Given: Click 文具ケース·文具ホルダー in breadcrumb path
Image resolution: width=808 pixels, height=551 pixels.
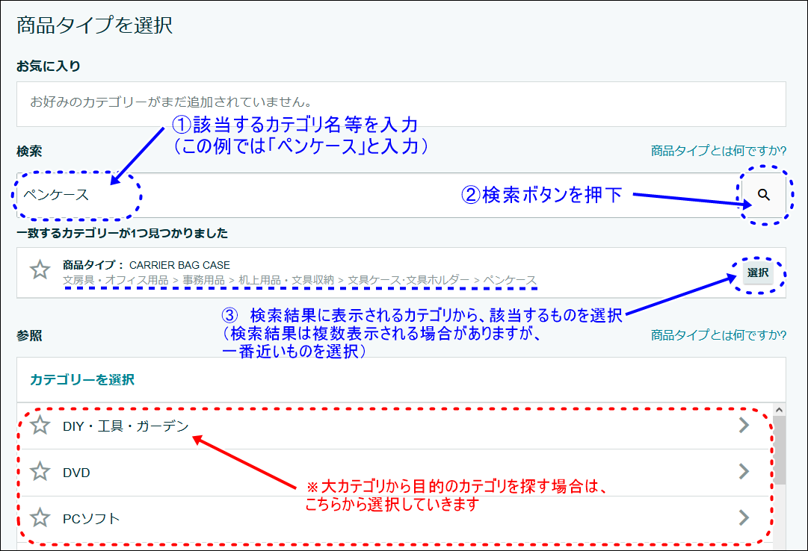Looking at the screenshot, I should (x=408, y=280).
